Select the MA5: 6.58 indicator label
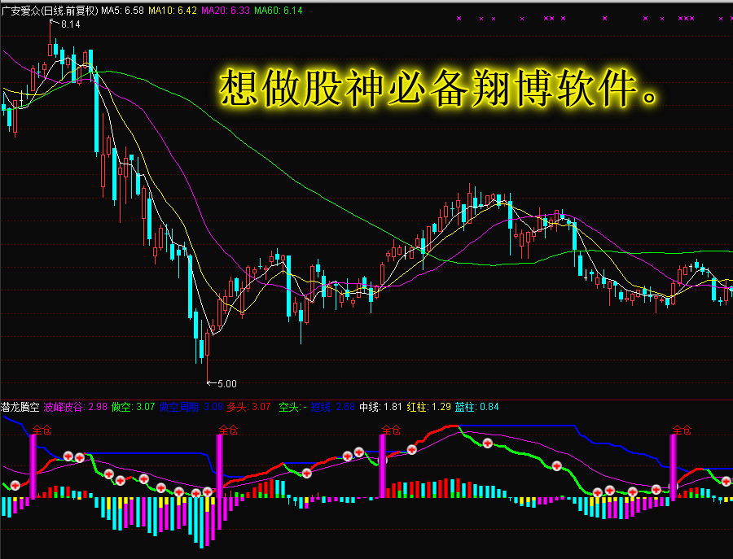The height and width of the screenshot is (559, 733). (x=122, y=11)
